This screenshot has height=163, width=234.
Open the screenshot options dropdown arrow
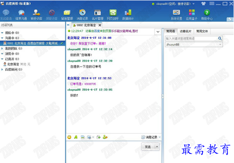pos(93,137)
